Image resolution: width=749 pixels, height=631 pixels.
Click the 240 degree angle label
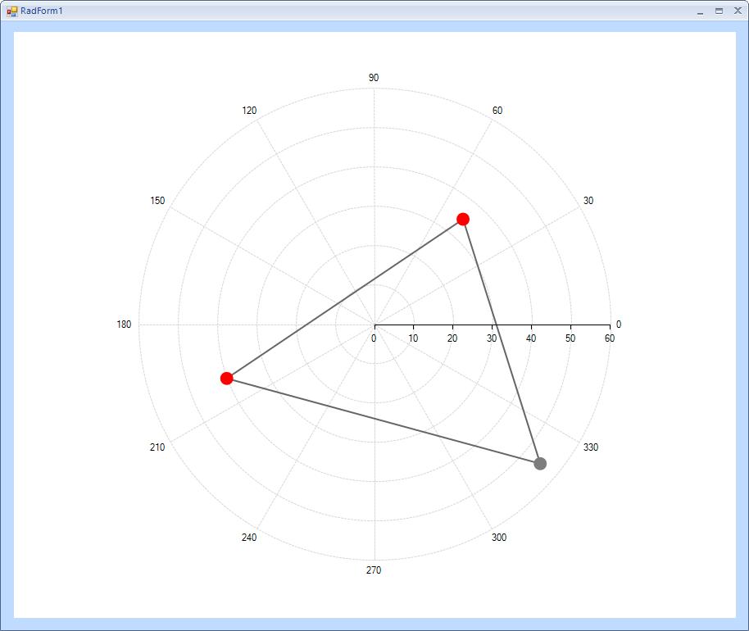tap(249, 538)
